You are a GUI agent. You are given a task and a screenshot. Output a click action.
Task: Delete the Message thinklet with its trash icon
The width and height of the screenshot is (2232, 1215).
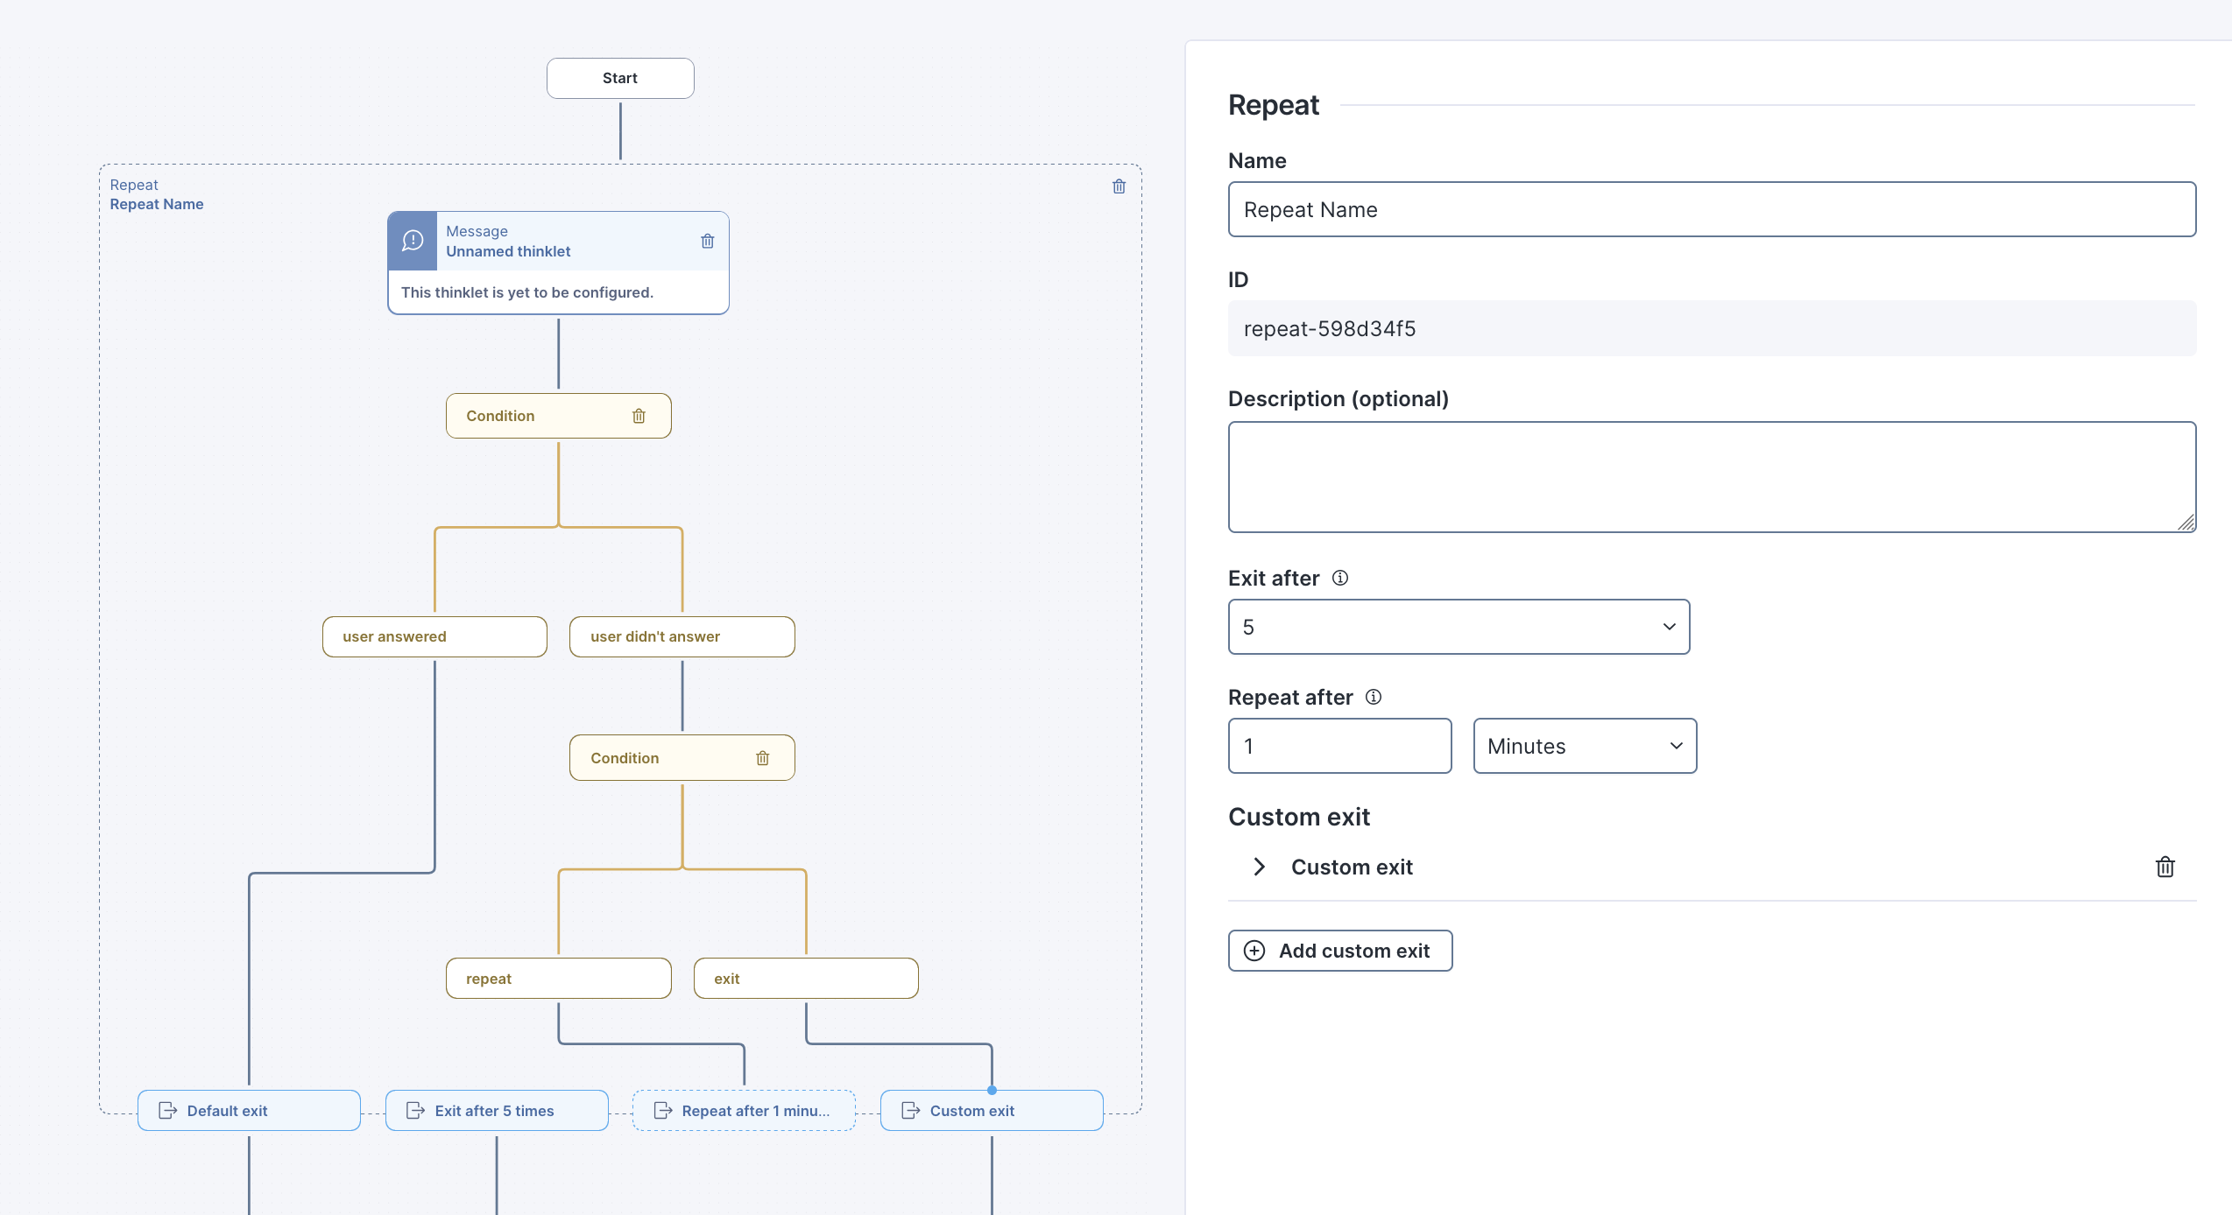click(x=708, y=241)
